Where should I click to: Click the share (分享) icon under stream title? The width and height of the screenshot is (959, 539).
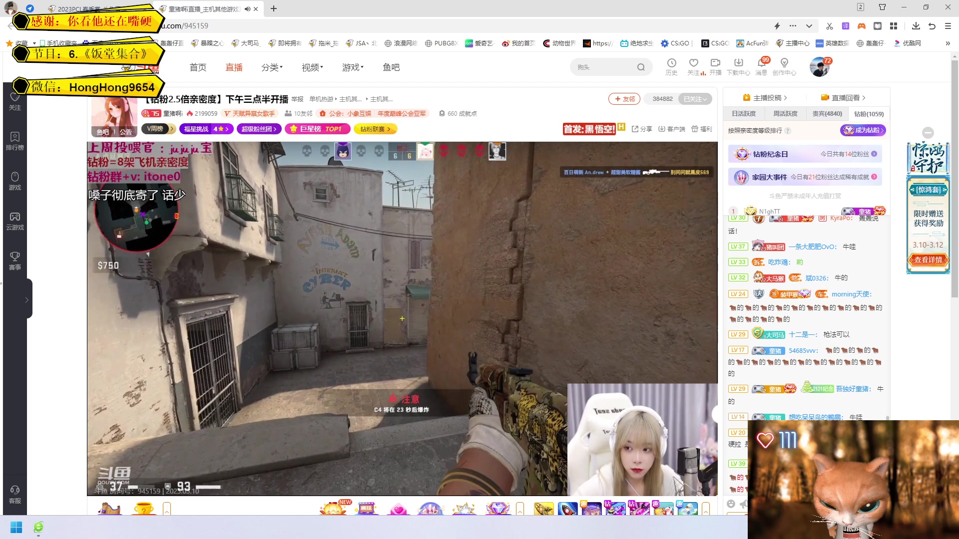pos(642,129)
